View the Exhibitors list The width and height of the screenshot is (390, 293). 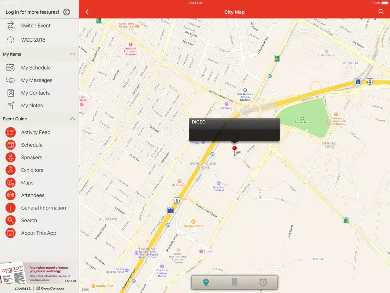coord(39,170)
